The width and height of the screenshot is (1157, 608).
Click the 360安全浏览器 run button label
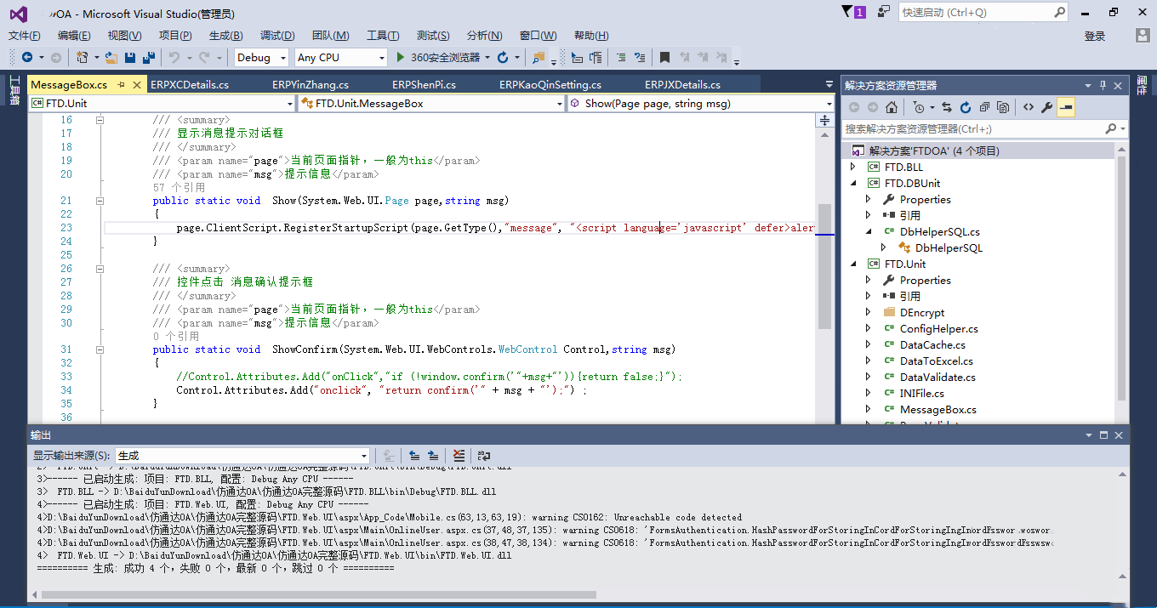[x=444, y=58]
